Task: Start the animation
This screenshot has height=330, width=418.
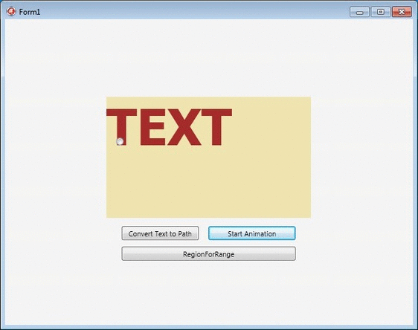Action: pyautogui.click(x=252, y=233)
